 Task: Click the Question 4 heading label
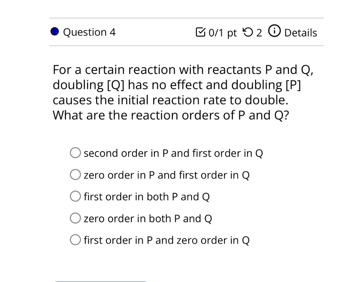89,32
